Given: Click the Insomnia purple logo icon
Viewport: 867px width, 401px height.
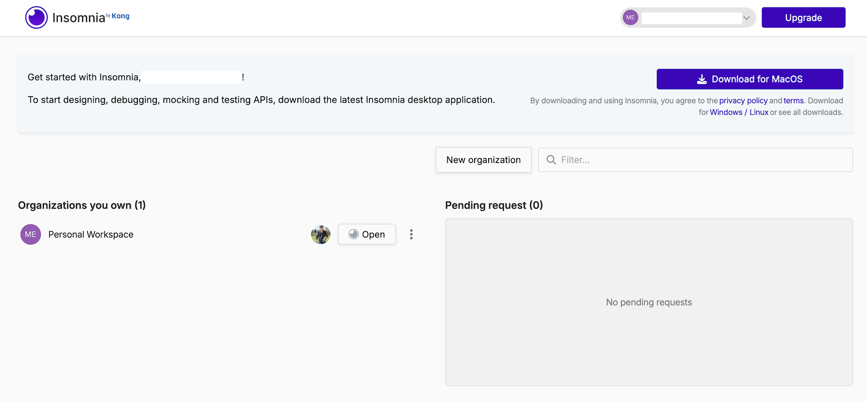Looking at the screenshot, I should [x=36, y=18].
